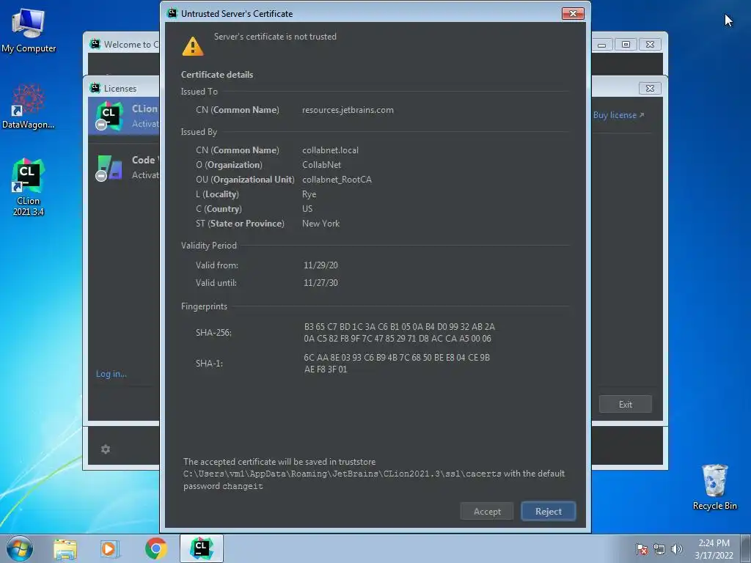This screenshot has height=563, width=751.
Task: Open DataWagon desktop shortcut
Action: pyautogui.click(x=29, y=107)
